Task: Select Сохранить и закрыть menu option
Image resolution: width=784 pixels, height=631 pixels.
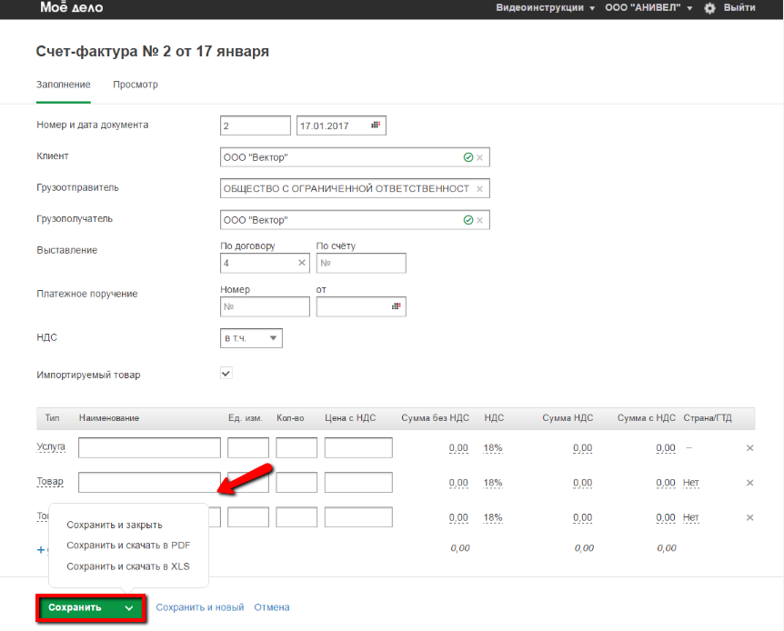Action: 115,525
